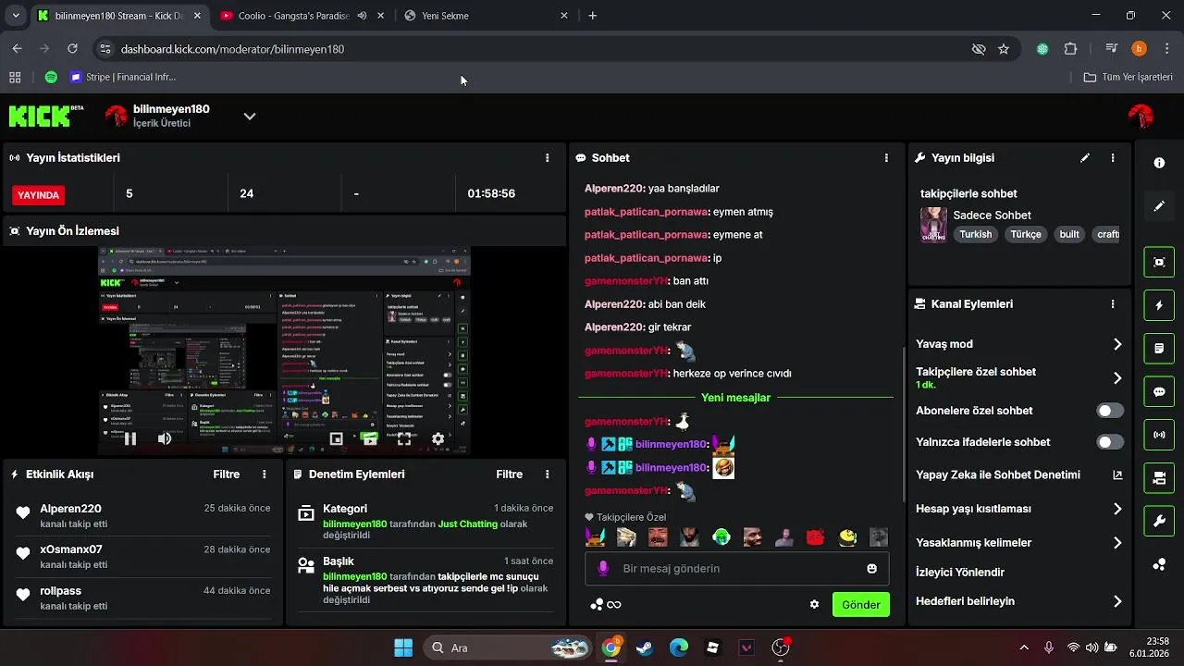
Task: Open Yayın bilgisi three-dot menu
Action: [1113, 158]
